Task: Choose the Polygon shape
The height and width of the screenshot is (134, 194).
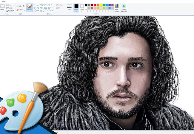Action: 49,5
